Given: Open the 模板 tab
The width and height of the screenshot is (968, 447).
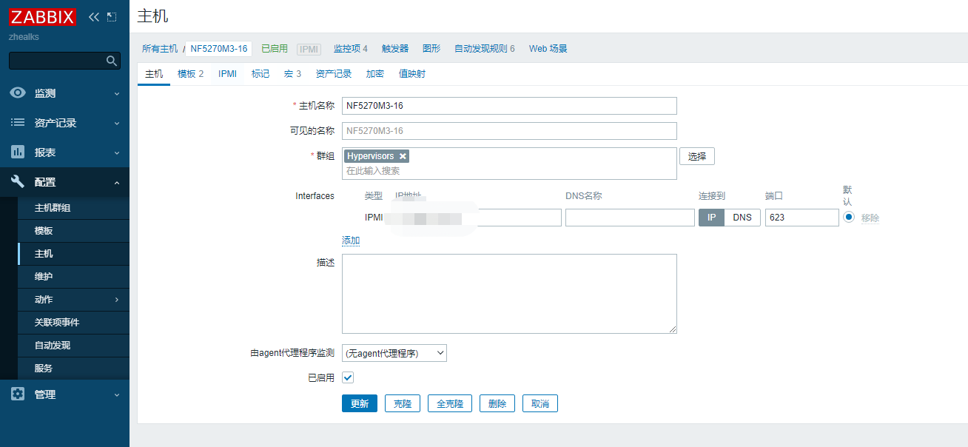Looking at the screenshot, I should [190, 74].
